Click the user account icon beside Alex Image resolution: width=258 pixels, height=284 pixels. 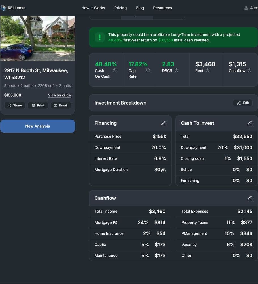246,8
